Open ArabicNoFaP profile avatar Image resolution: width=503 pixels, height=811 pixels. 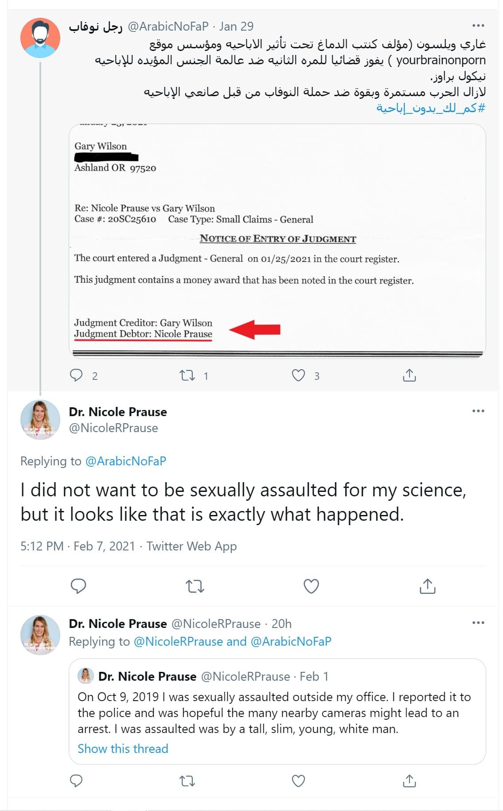click(x=40, y=38)
